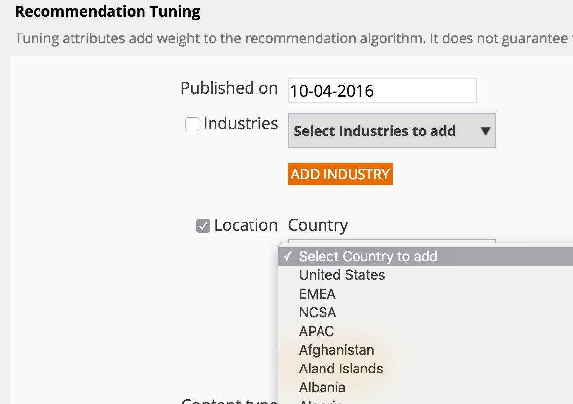Select NCSA region option
Image resolution: width=573 pixels, height=404 pixels.
[318, 312]
